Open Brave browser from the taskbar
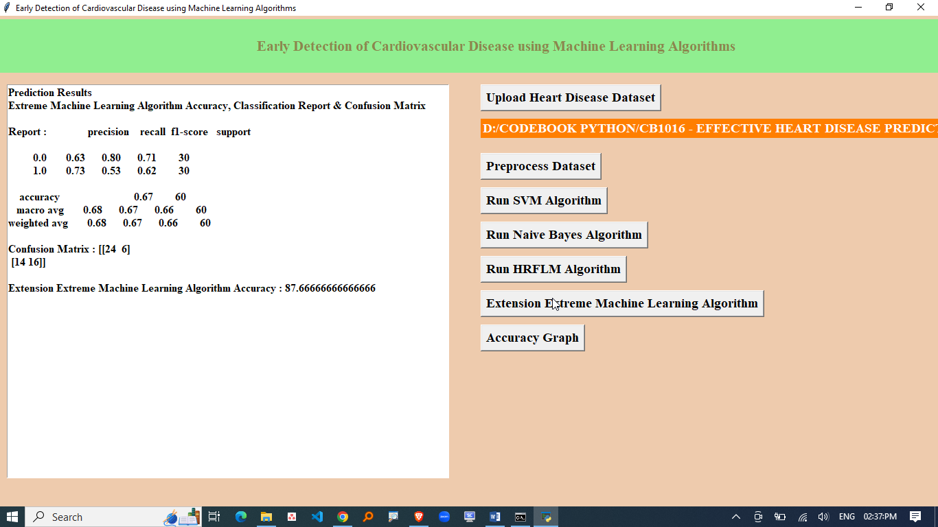The width and height of the screenshot is (938, 527). (419, 517)
